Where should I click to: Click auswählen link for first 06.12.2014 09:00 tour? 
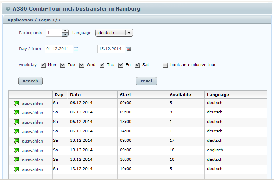32,103
